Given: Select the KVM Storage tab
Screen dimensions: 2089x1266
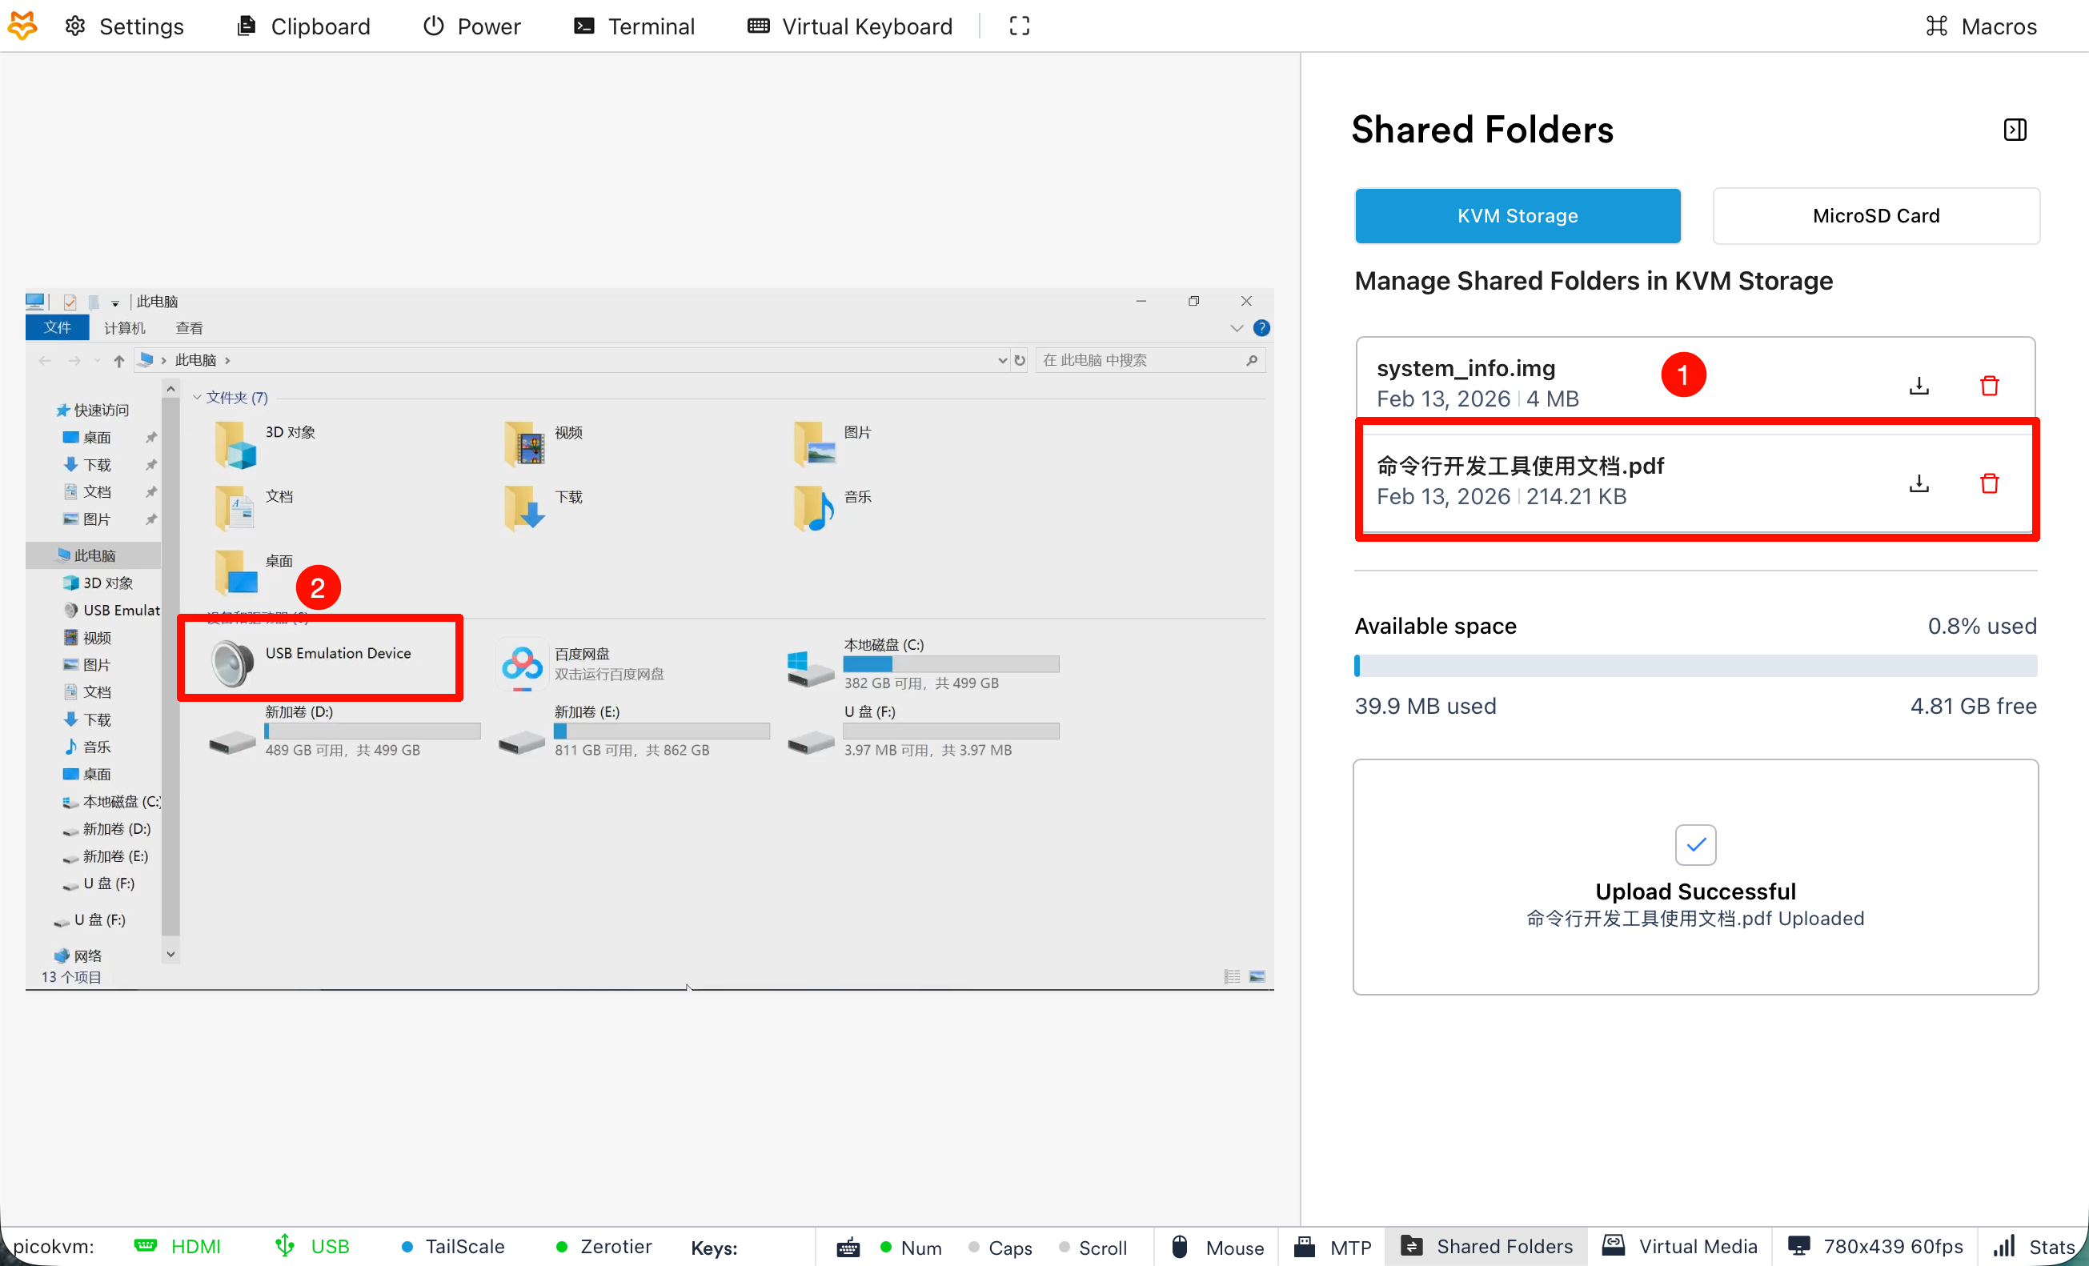Looking at the screenshot, I should click(x=1517, y=216).
